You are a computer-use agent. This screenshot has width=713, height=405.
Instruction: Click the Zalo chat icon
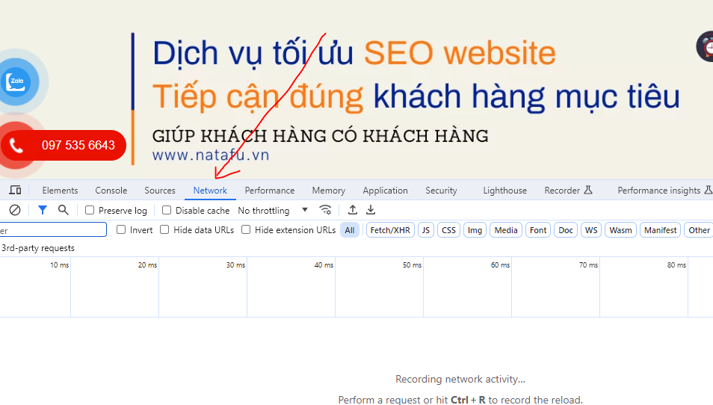click(x=17, y=81)
